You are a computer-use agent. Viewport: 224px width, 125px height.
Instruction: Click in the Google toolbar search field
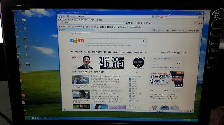tap(97, 23)
